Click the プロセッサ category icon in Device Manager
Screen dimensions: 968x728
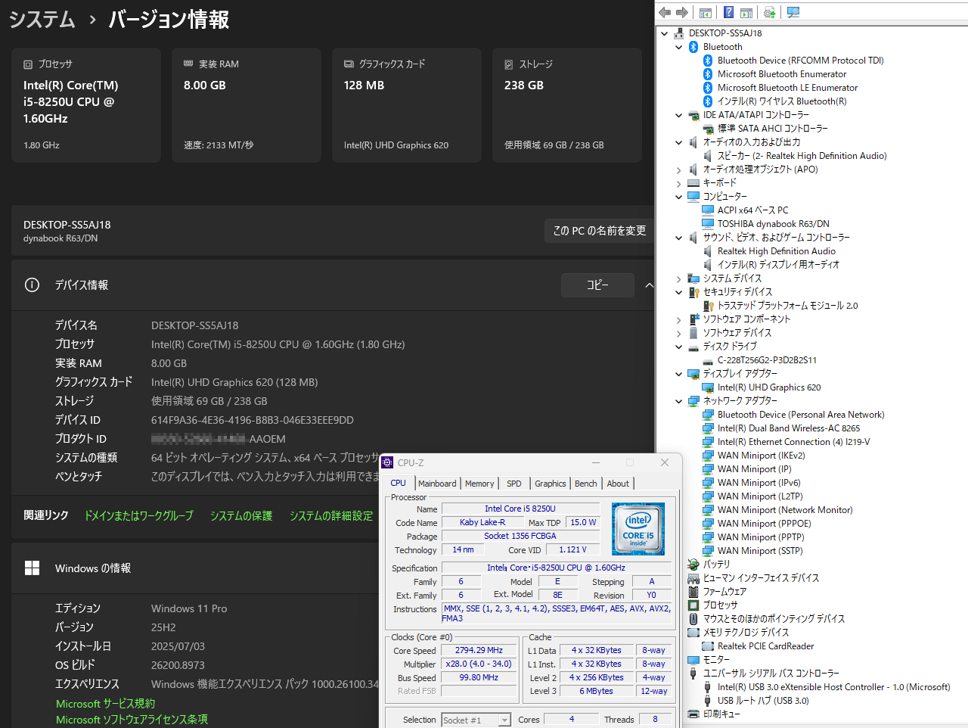[693, 605]
